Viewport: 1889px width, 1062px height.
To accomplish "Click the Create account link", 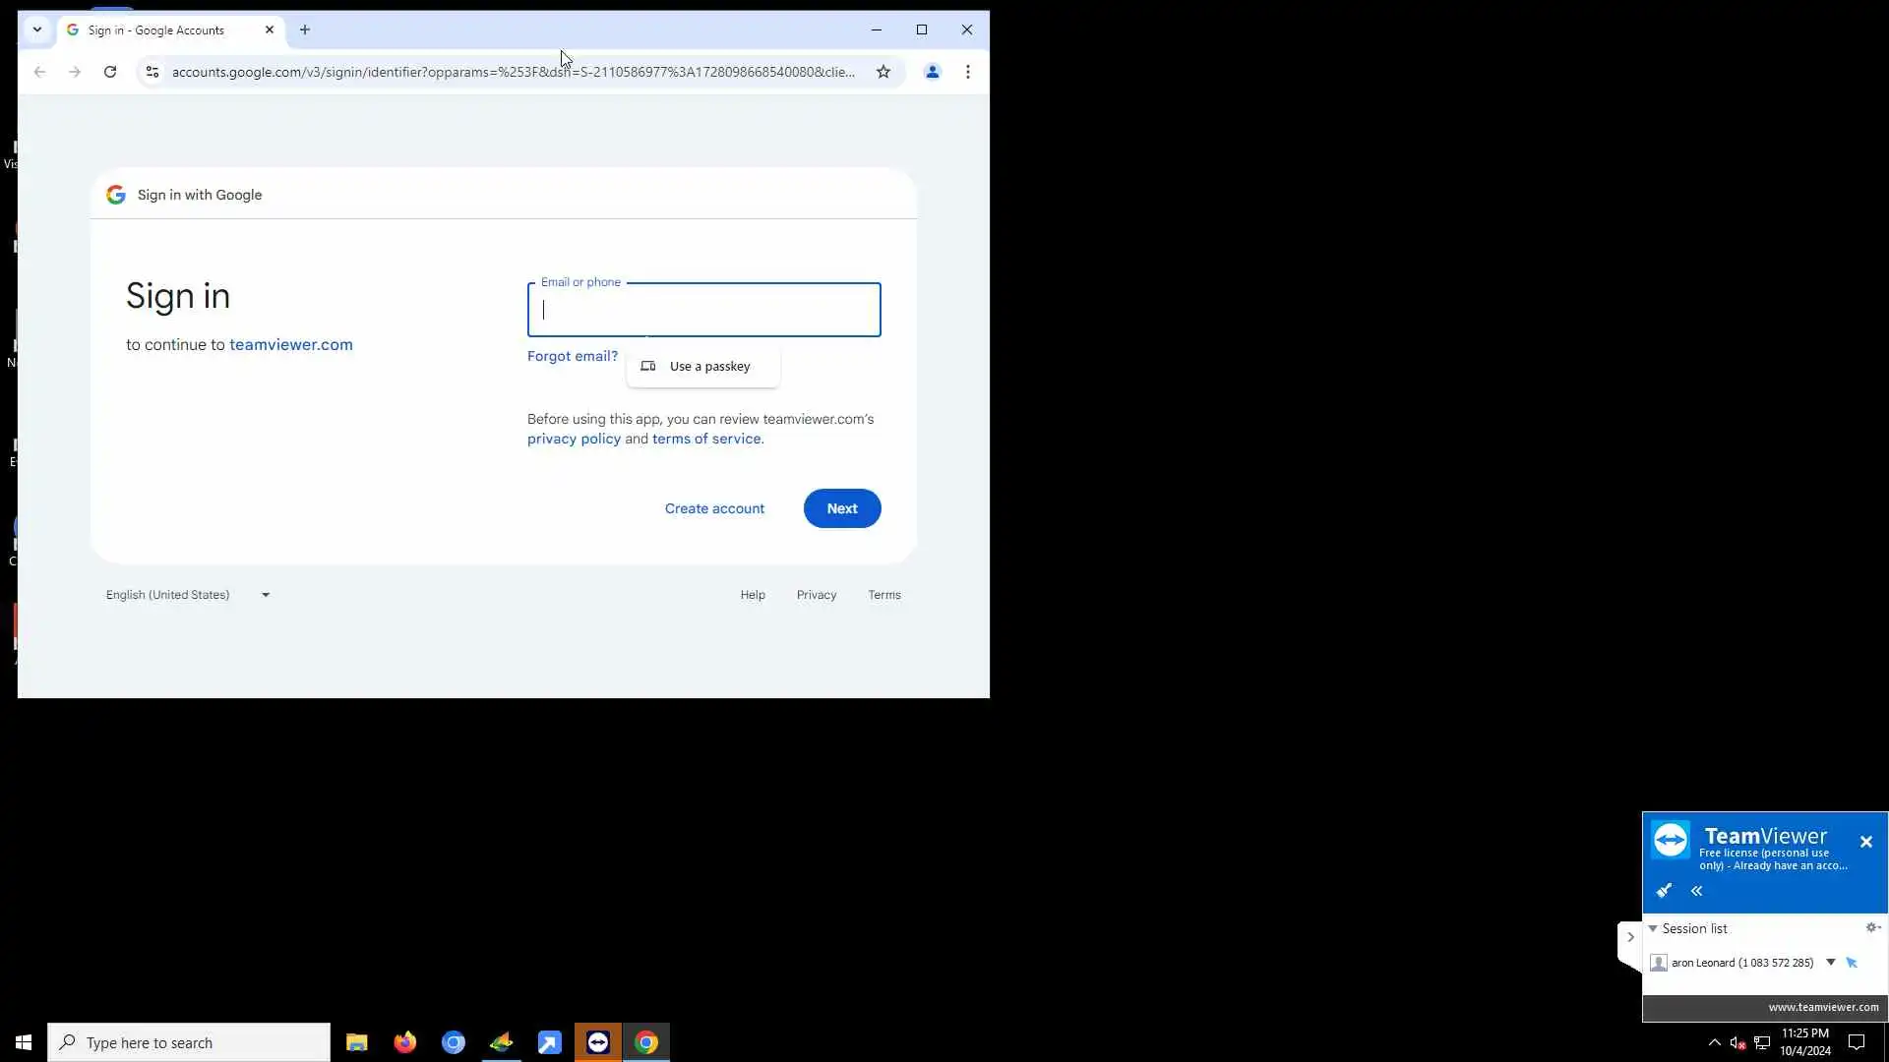I will pos(714,508).
